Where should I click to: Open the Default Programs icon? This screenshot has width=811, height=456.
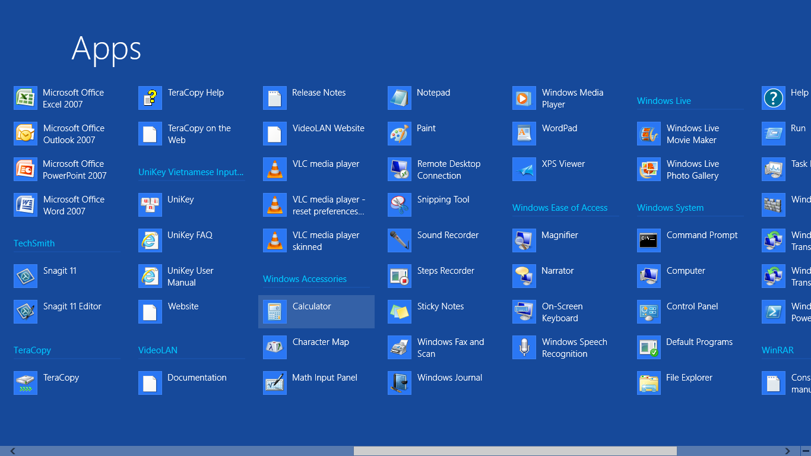click(649, 347)
